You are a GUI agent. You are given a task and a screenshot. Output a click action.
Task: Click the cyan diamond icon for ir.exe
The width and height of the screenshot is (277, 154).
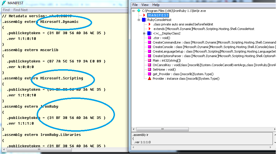click(x=139, y=11)
